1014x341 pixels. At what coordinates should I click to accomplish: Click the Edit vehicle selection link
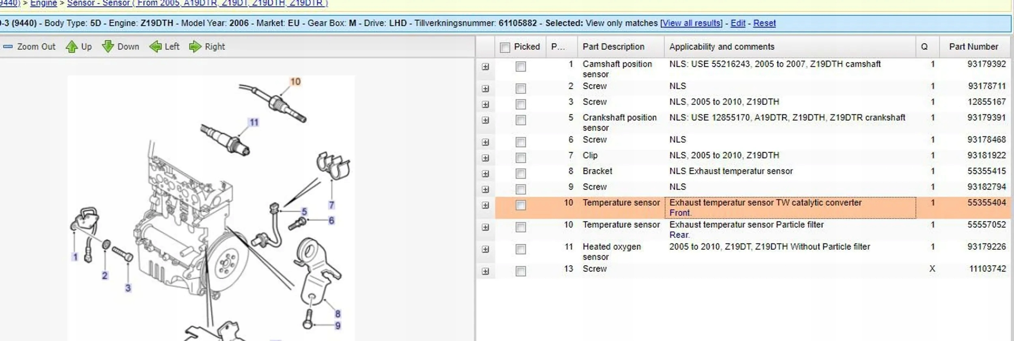(x=738, y=23)
